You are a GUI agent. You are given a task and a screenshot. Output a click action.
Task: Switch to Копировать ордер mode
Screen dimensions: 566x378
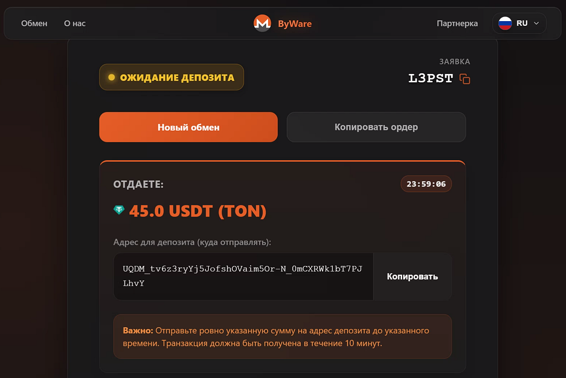376,127
